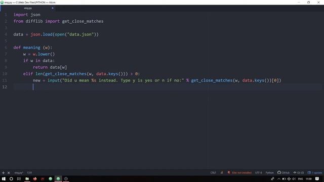Open Task View on the taskbar

(x=19, y=178)
